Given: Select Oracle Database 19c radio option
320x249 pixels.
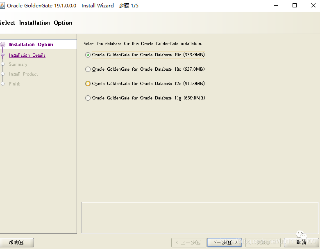Looking at the screenshot, I should pyautogui.click(x=88, y=55).
